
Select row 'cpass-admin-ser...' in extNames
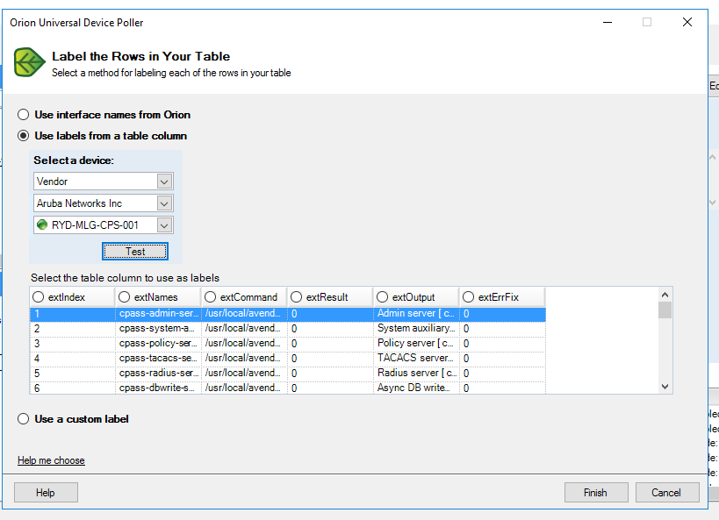click(x=158, y=314)
